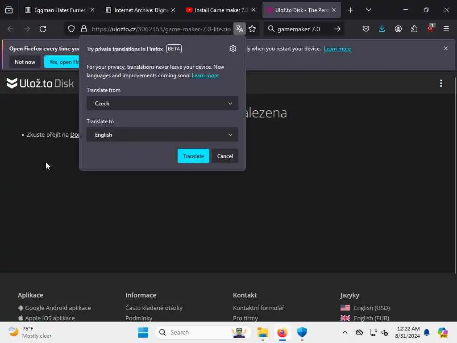Open Často kladené otázky link

click(x=154, y=308)
